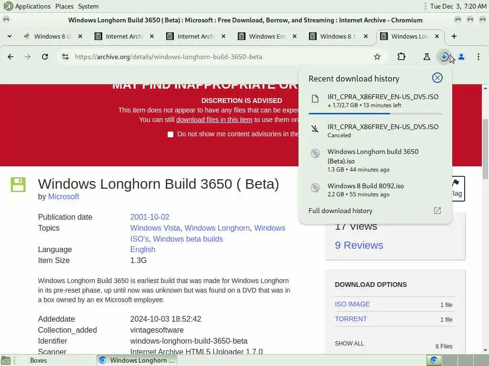Image resolution: width=489 pixels, height=366 pixels.
Task: Click the browser Back arrow
Action: click(x=11, y=57)
